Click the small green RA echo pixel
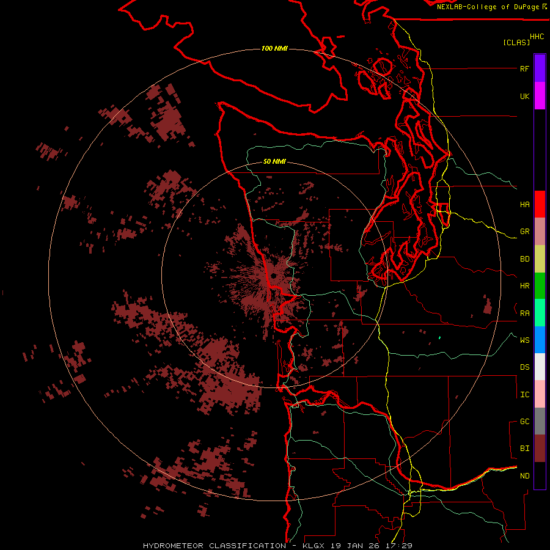The height and width of the screenshot is (550, 550). (x=439, y=338)
